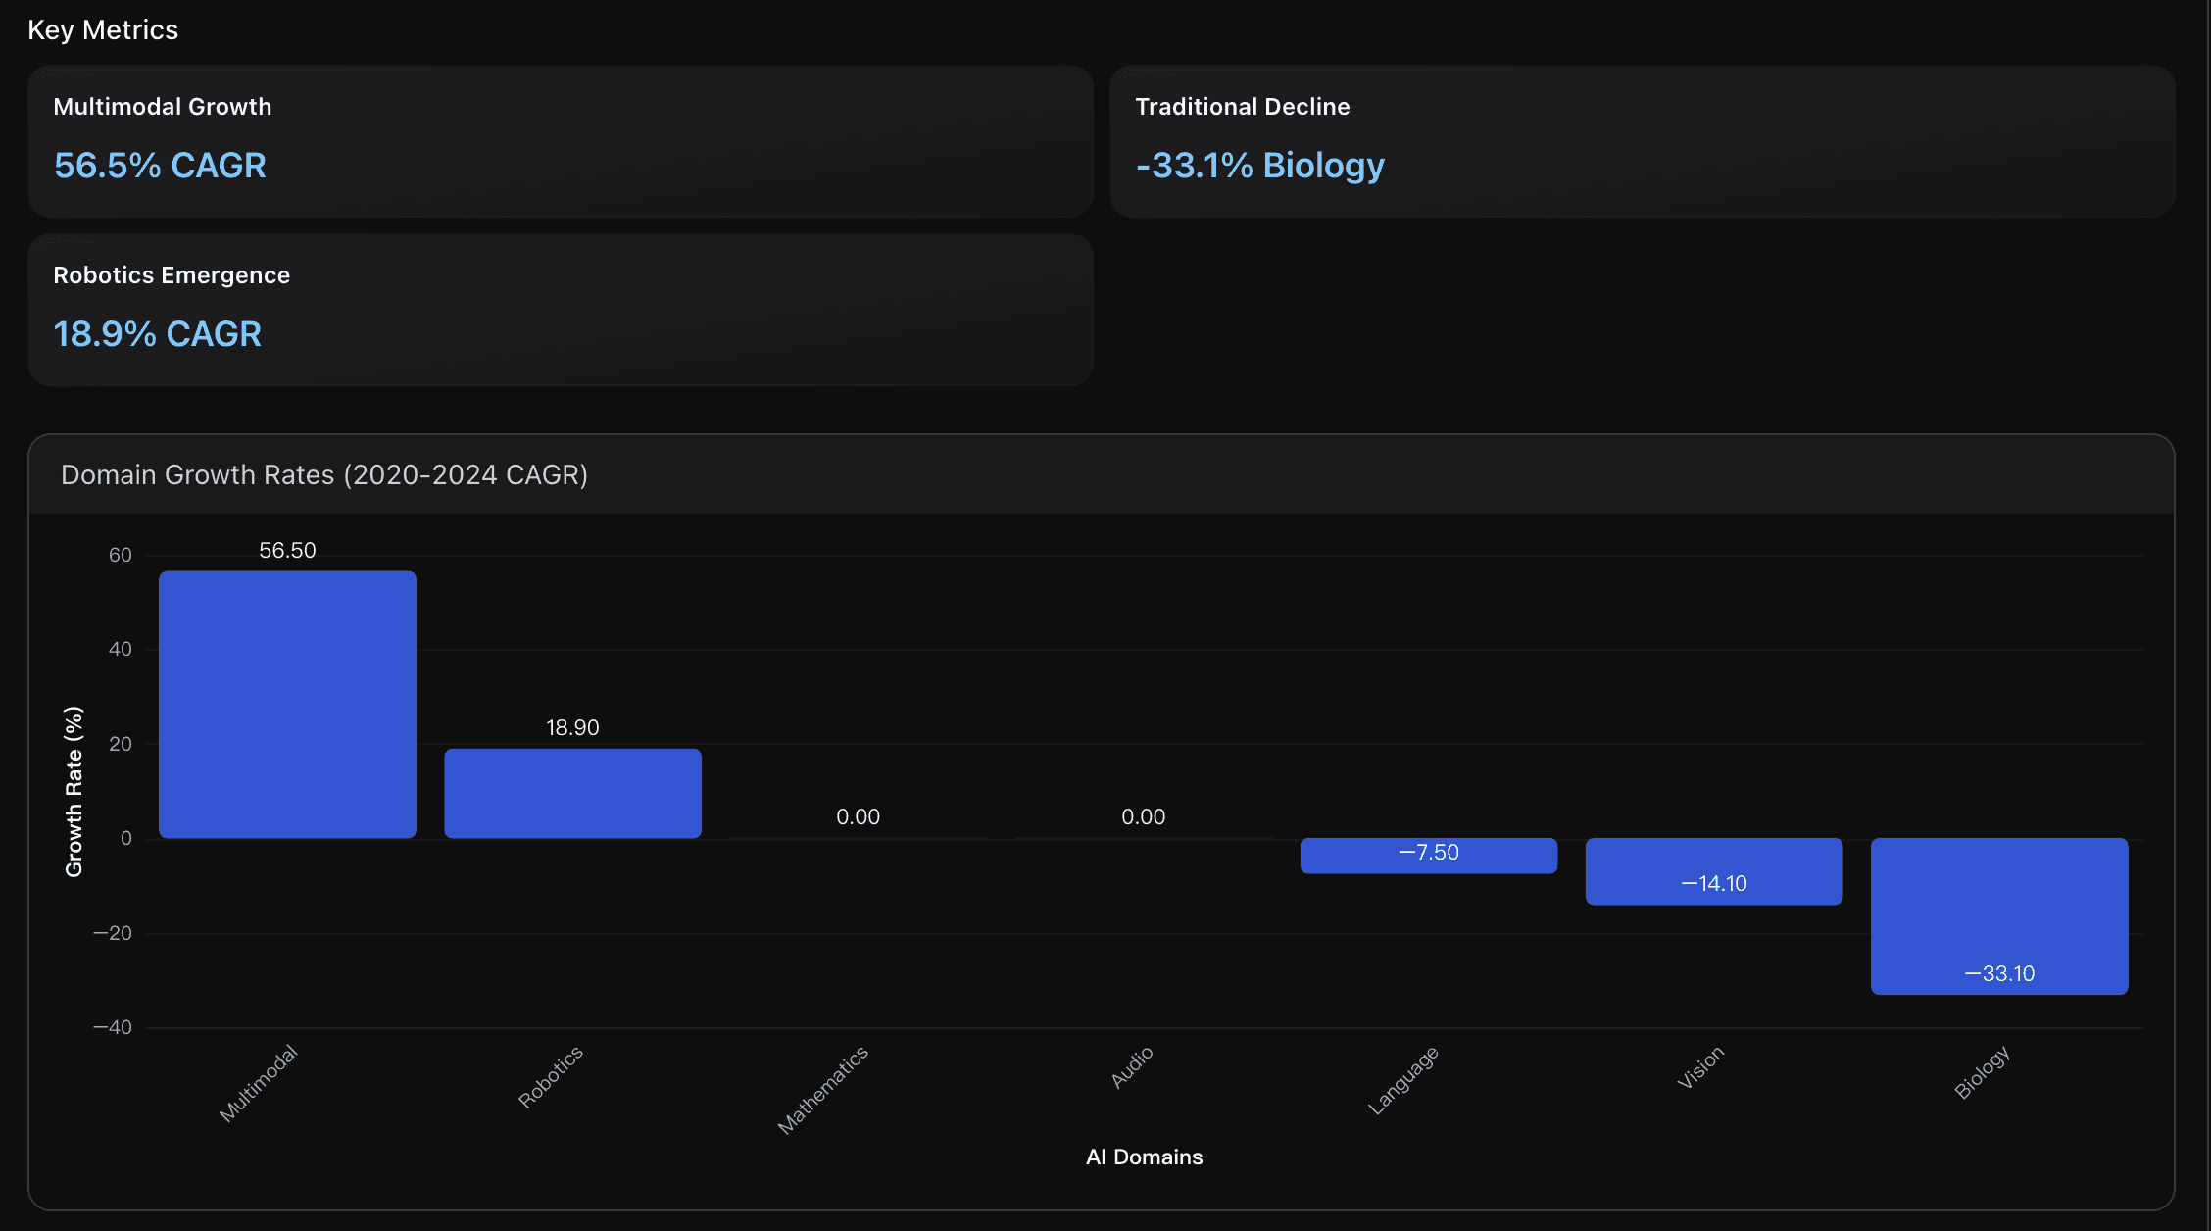Click the Audio x-axis label
Image resolution: width=2211 pixels, height=1231 pixels.
1132,1066
